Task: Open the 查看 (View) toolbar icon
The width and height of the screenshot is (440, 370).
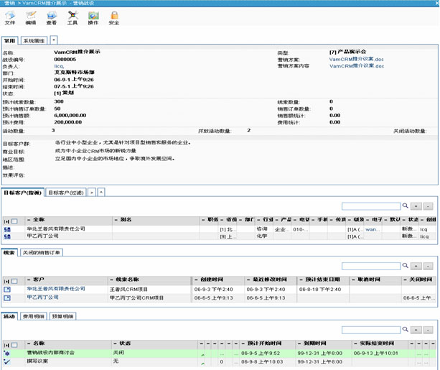Action: pos(52,17)
